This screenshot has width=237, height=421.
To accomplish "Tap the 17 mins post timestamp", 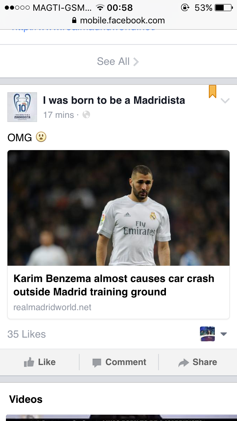I will point(59,115).
